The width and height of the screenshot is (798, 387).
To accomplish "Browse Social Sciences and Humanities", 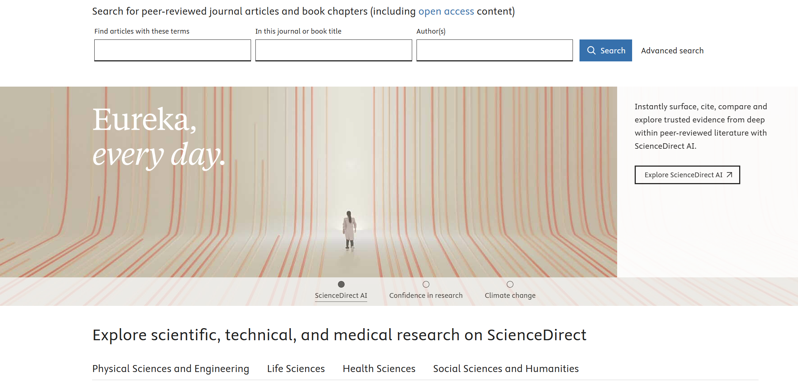I will pos(505,369).
